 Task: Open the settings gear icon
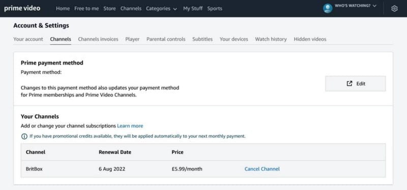[394, 9]
